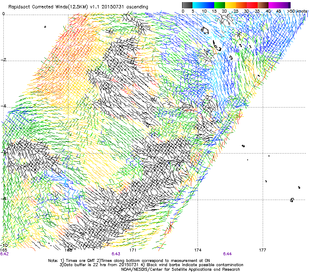309x272 pixels.
Task: Click the magenta 40–45 knots color segment
Action: pyautogui.click(x=274, y=5)
